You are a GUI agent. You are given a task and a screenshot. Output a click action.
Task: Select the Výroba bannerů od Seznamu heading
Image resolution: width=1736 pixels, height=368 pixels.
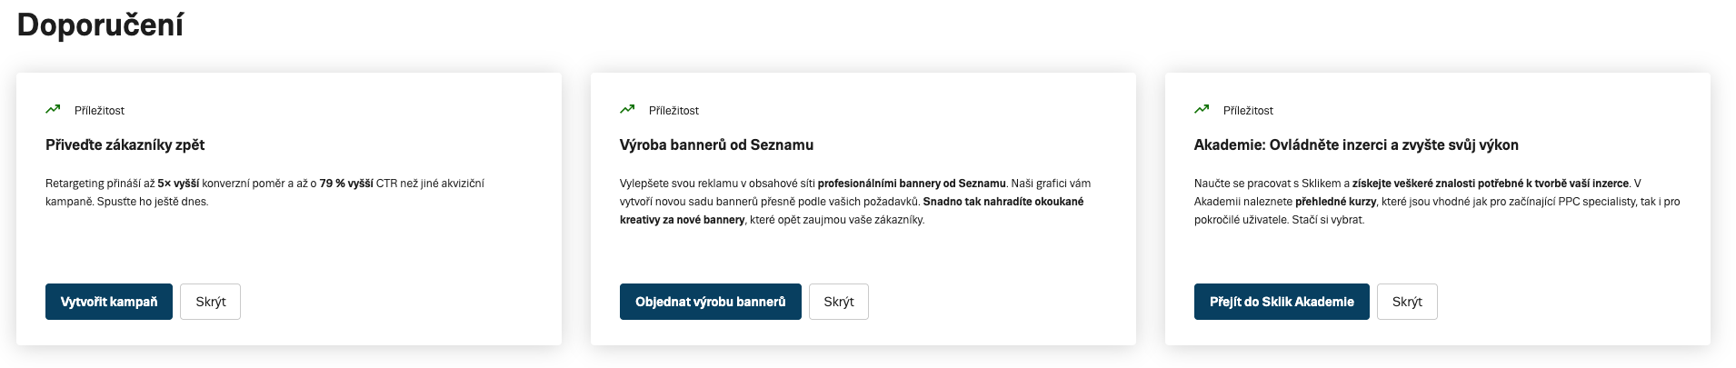point(716,145)
